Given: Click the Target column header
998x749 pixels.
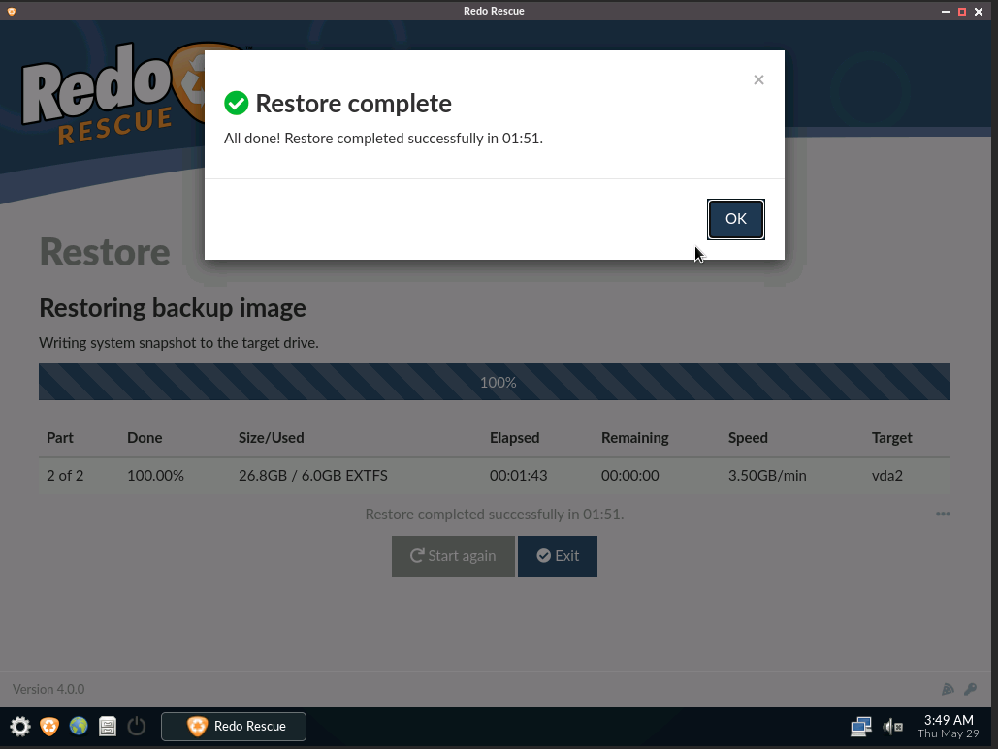Looking at the screenshot, I should pos(891,437).
